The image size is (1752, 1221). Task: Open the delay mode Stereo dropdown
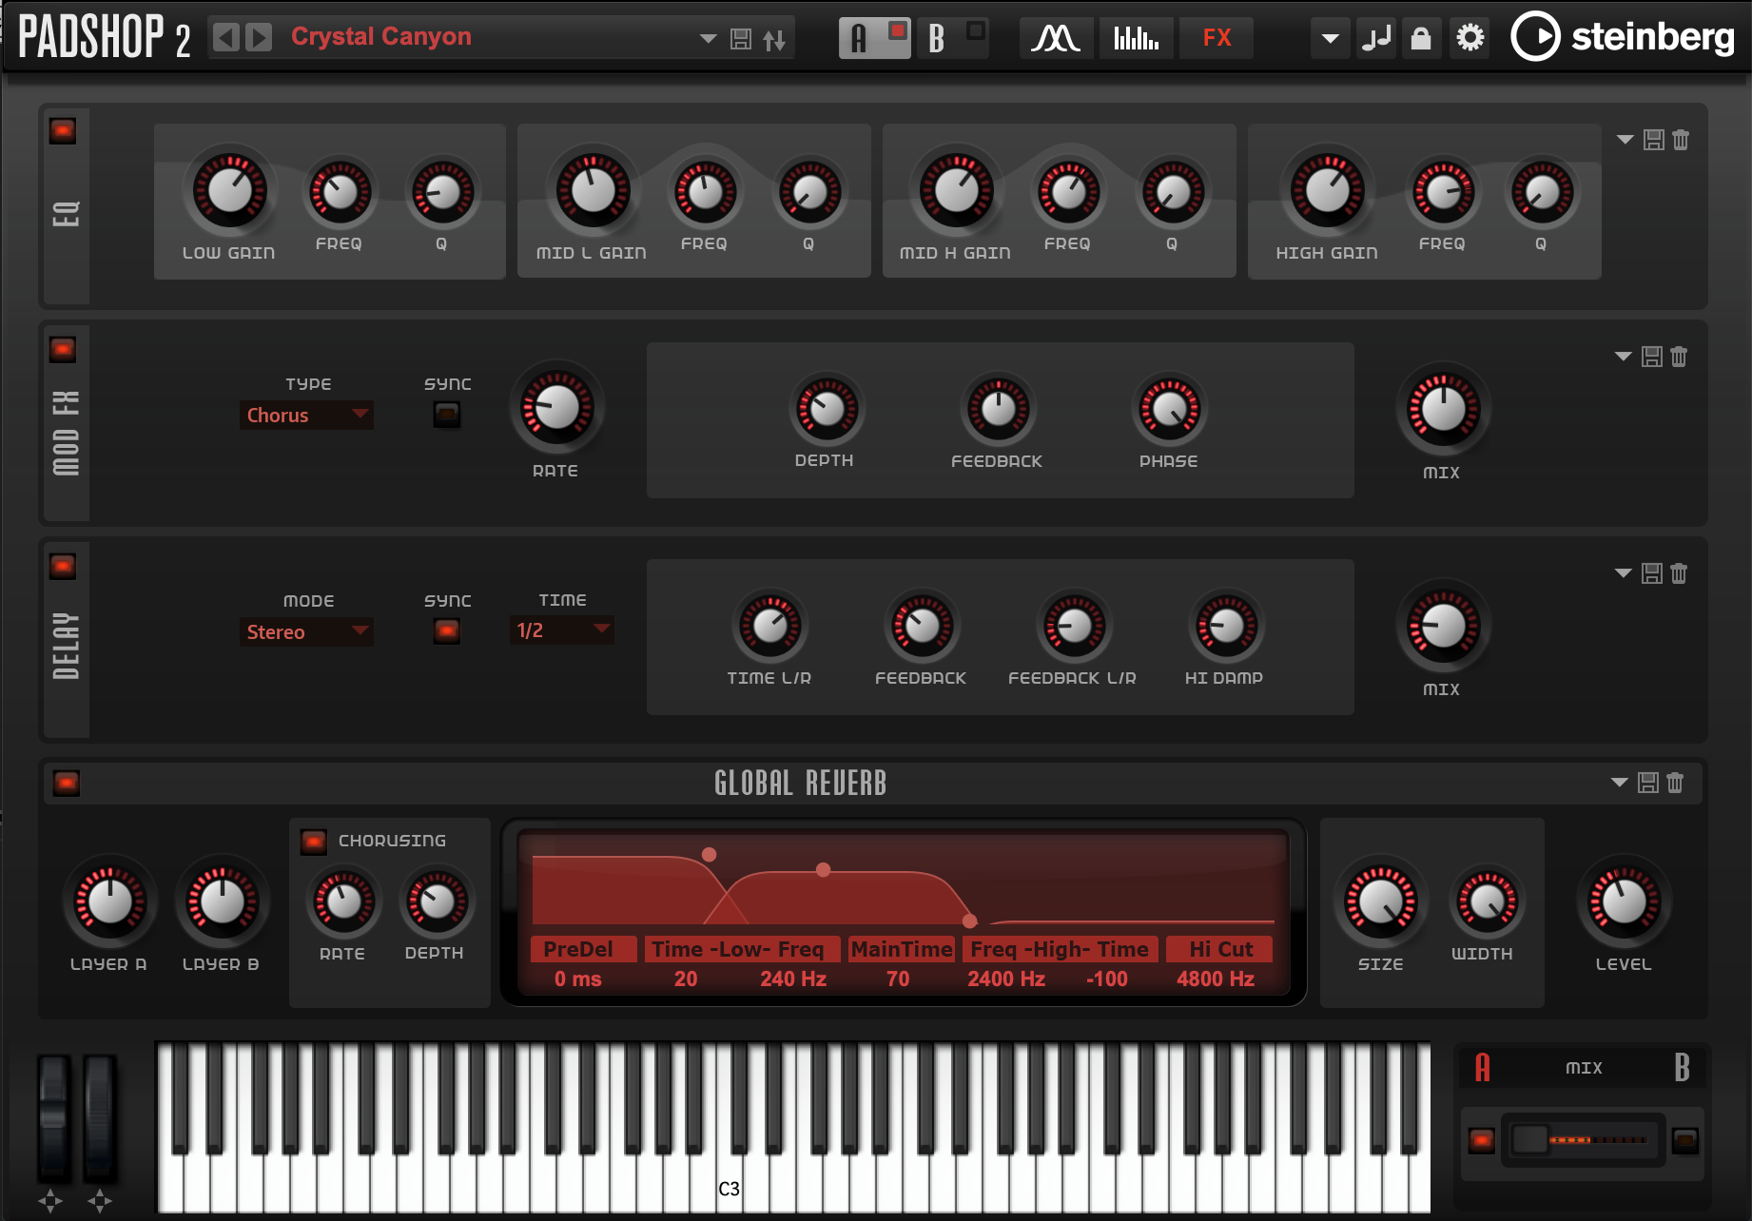coord(306,631)
